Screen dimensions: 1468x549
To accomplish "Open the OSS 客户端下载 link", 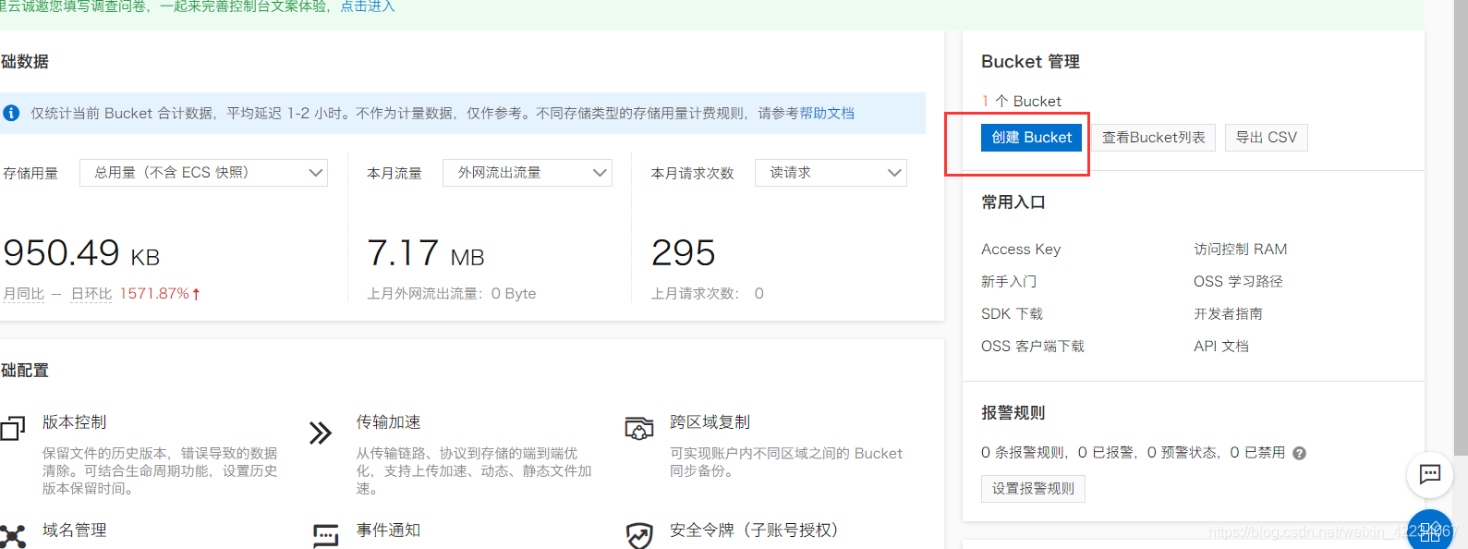I will pos(1033,347).
